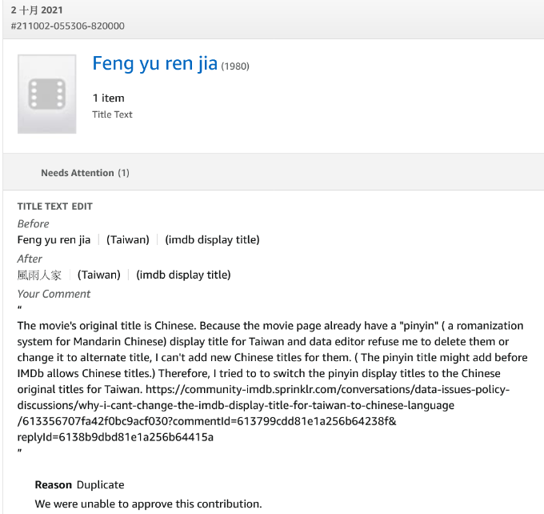This screenshot has width=544, height=514.
Task: Click the submission date "2 十月 2021"
Action: pyautogui.click(x=38, y=10)
